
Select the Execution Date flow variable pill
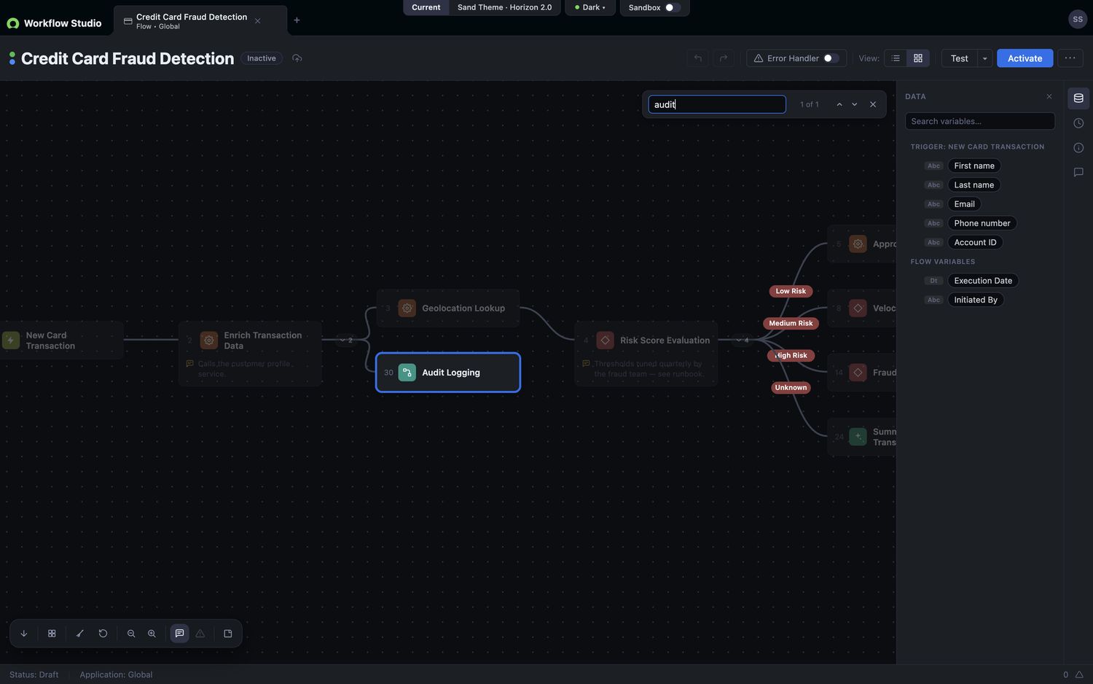[983, 281]
